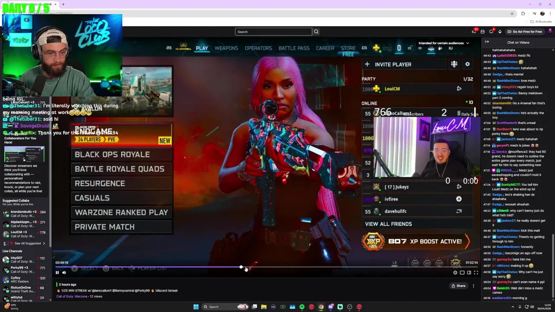Image resolution: width=555 pixels, height=312 pixels.
Task: Open Windows Start menu
Action: point(196,307)
